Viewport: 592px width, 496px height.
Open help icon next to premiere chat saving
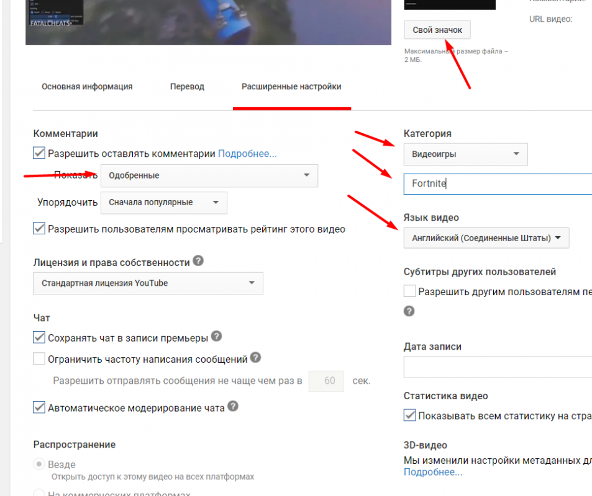216,336
